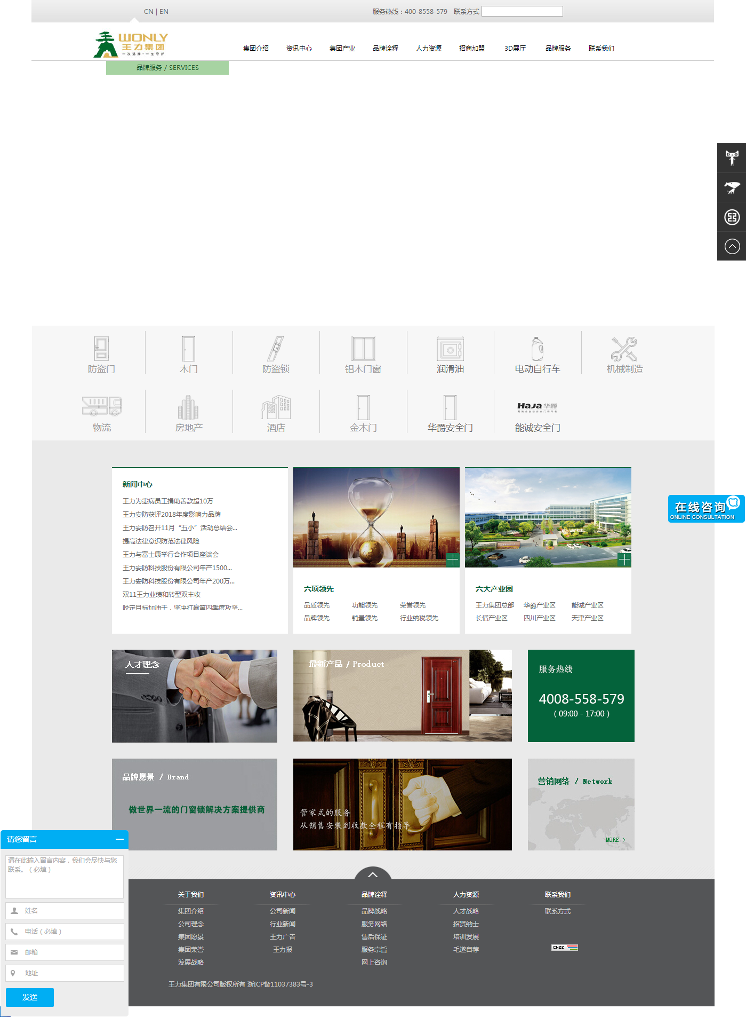Switch language to EN
Image resolution: width=746 pixels, height=1017 pixels.
pos(164,11)
